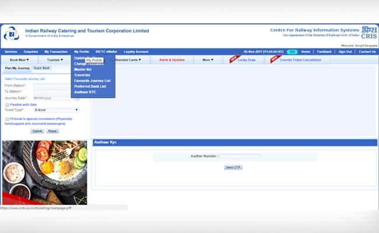Open the Services menu
The image size is (379, 233).
(x=11, y=52)
